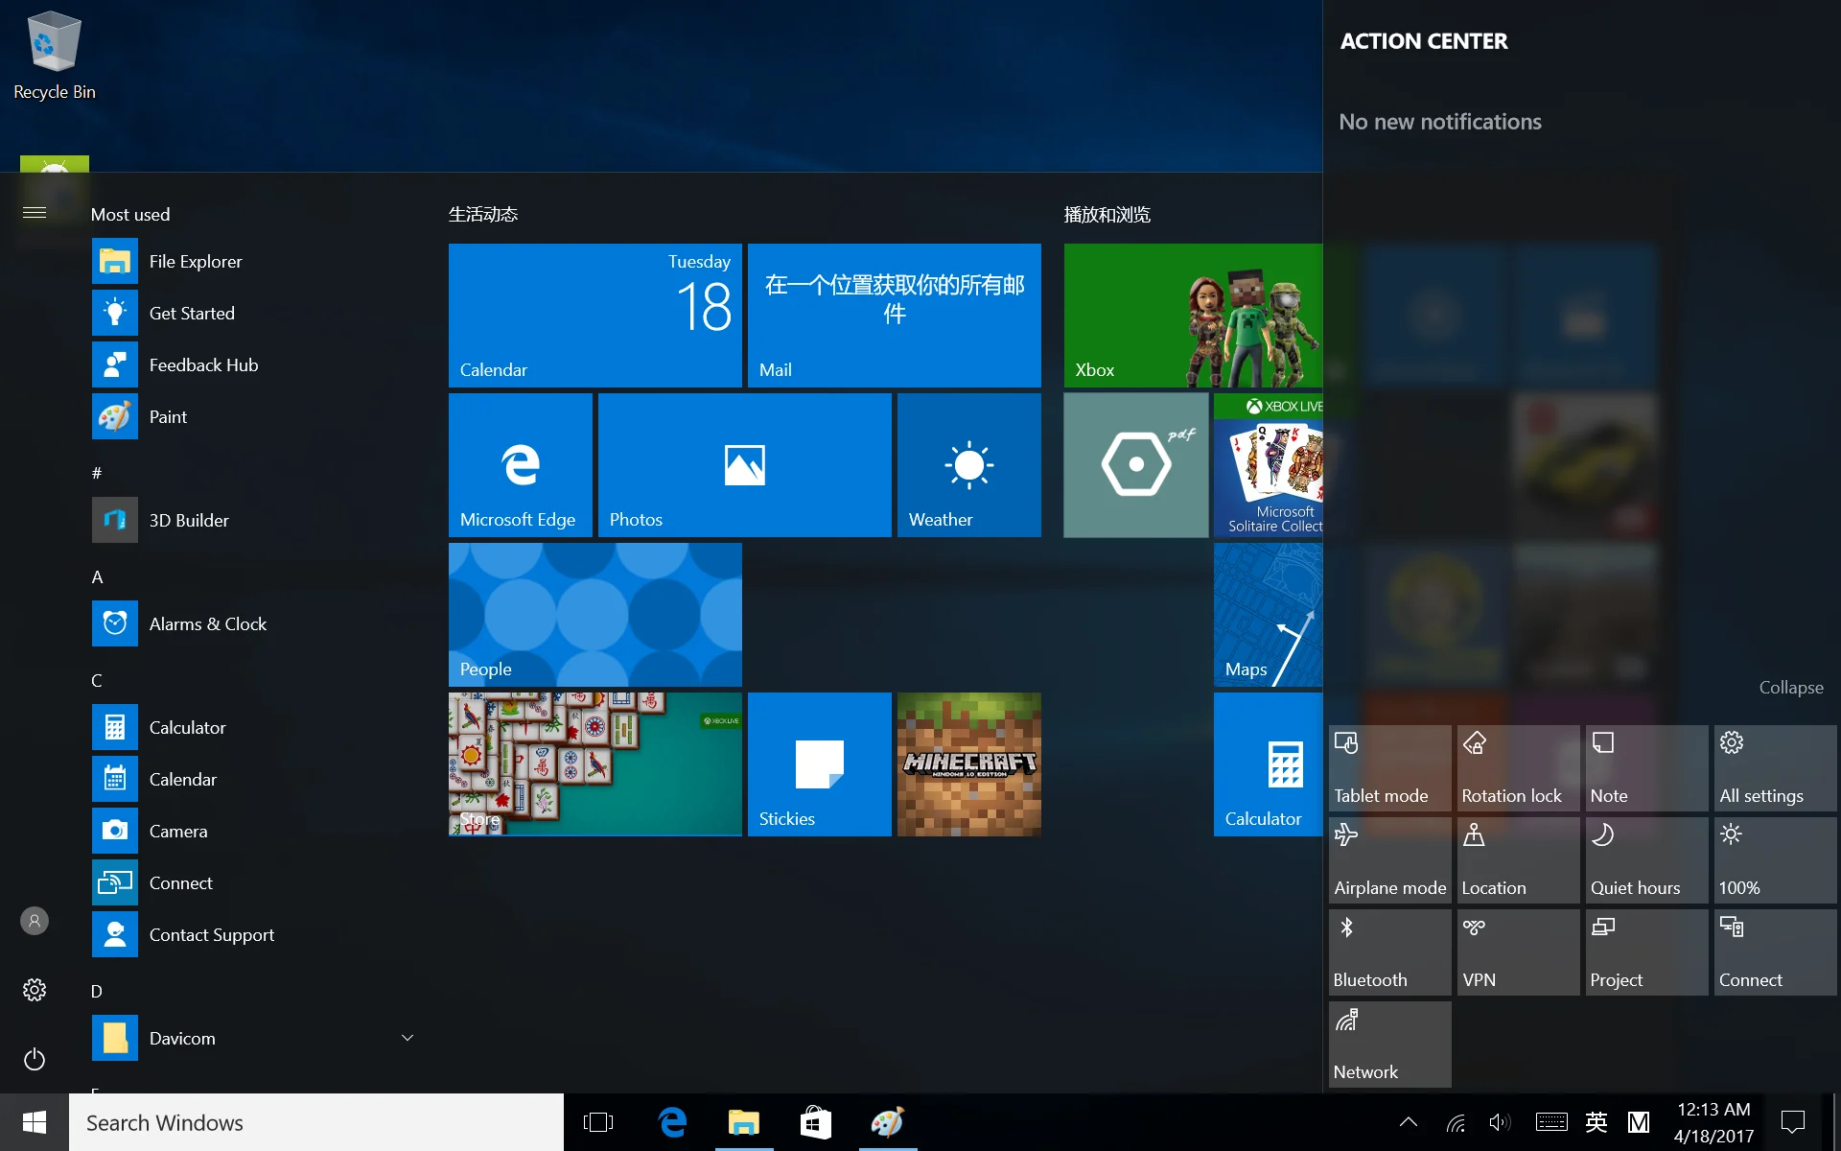Open the Weather tile

click(968, 465)
